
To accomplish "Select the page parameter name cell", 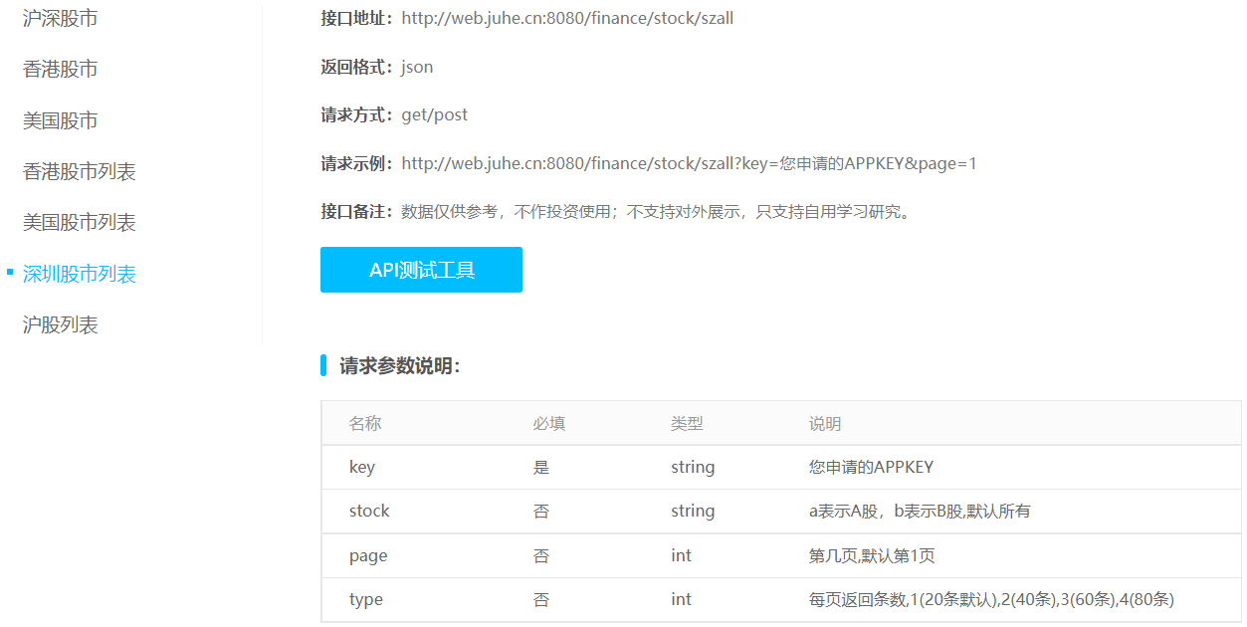I will click(368, 555).
